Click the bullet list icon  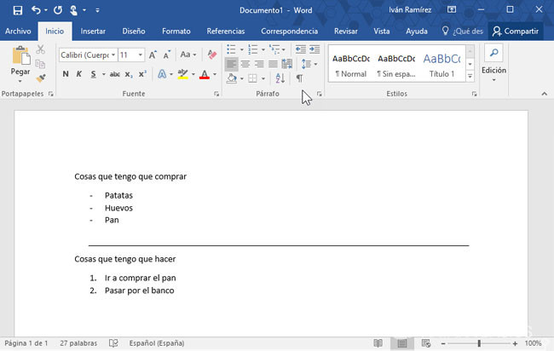tap(232, 49)
